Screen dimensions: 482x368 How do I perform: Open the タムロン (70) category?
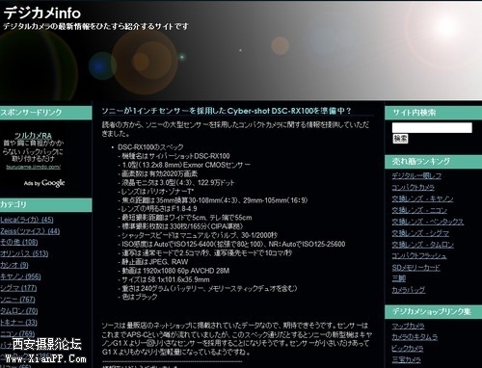click(18, 311)
